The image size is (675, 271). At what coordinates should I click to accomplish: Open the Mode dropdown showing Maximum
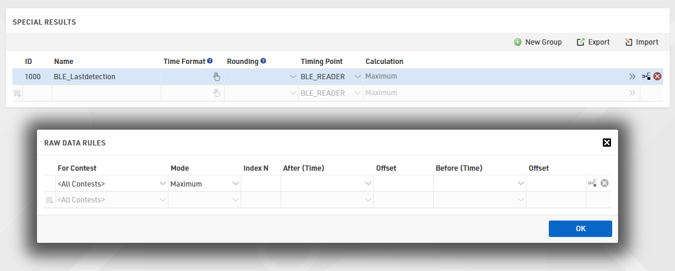coord(235,184)
